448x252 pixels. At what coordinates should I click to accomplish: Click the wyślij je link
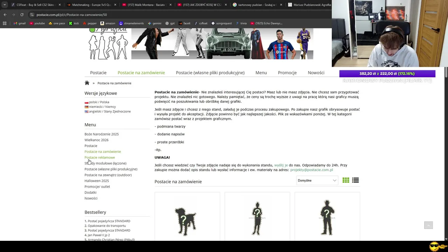pyautogui.click(x=281, y=165)
